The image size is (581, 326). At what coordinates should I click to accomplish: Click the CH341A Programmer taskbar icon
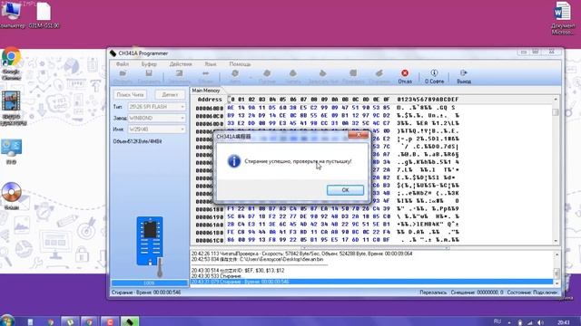[129, 321]
